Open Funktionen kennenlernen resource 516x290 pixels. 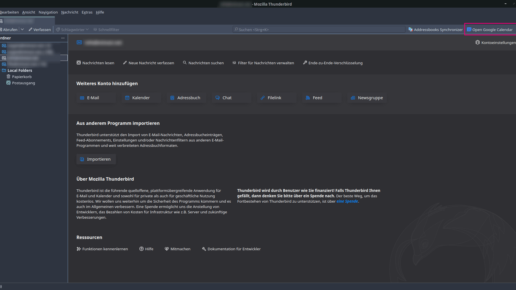[x=102, y=249]
